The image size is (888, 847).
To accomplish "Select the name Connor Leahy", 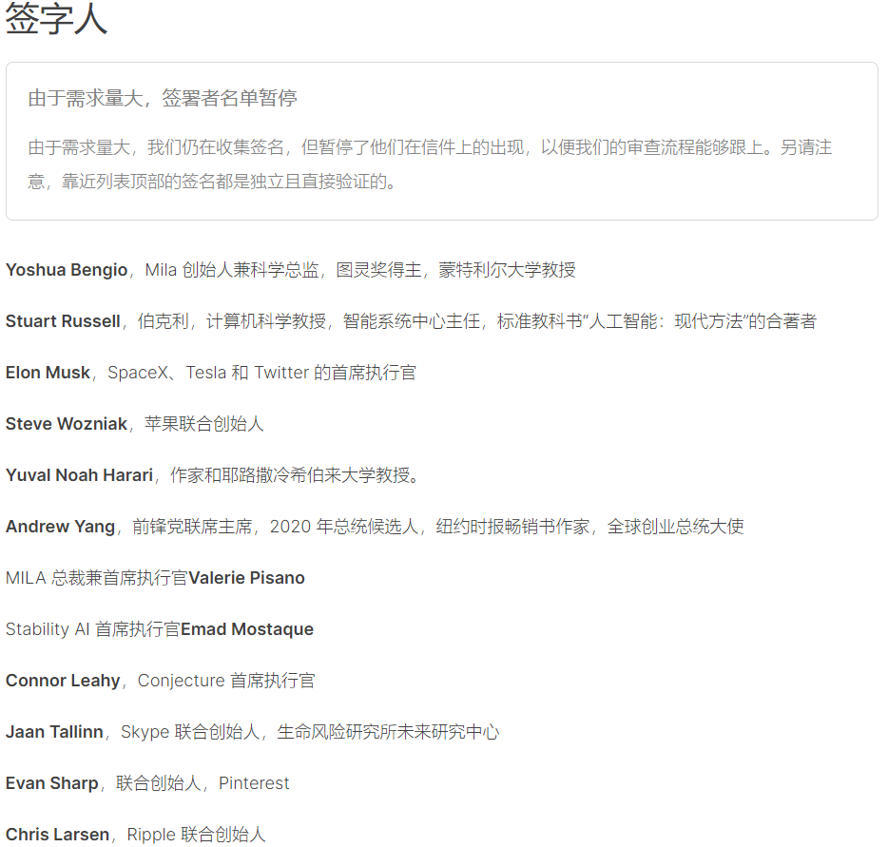I will click(63, 681).
